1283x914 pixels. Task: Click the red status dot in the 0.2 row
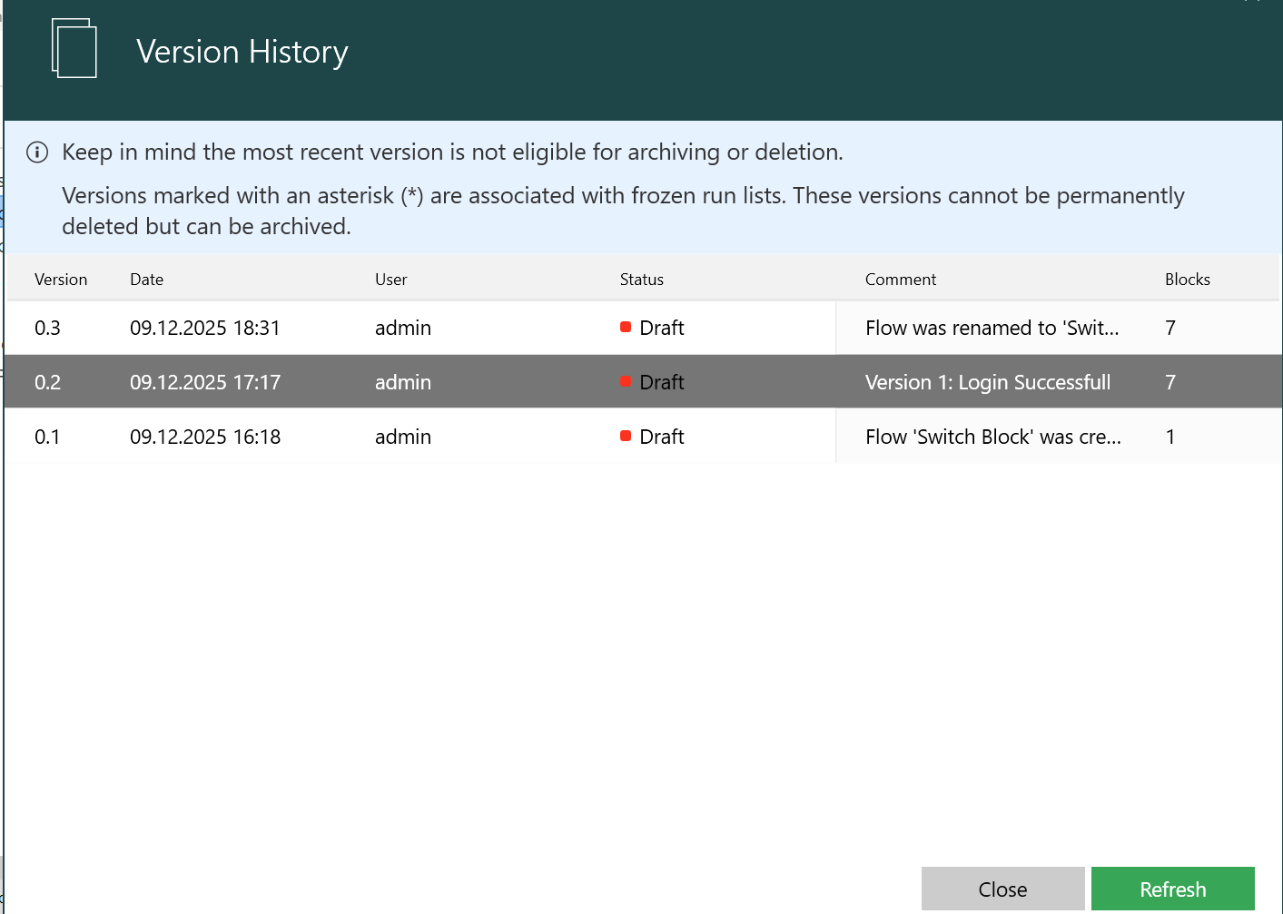point(626,381)
